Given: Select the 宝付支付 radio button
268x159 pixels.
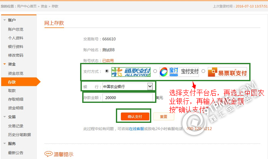Looking at the screenshot, I should [x=155, y=71].
